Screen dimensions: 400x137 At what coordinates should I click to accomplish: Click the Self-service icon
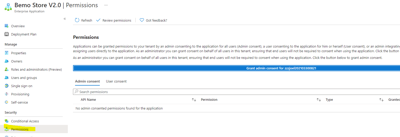click(7, 102)
